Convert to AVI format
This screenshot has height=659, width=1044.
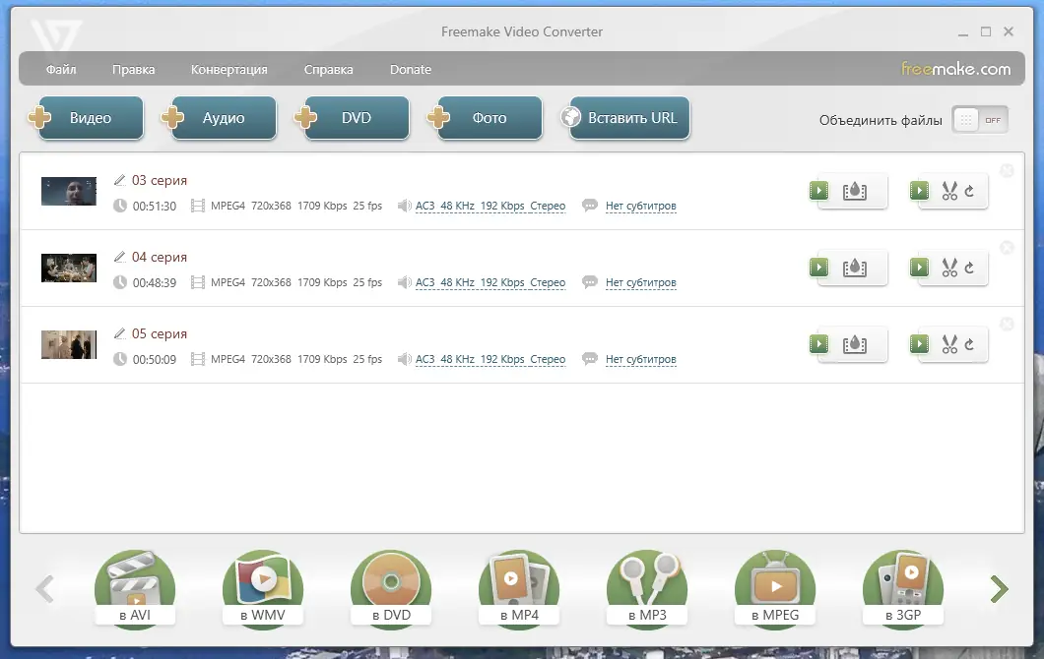click(x=135, y=588)
